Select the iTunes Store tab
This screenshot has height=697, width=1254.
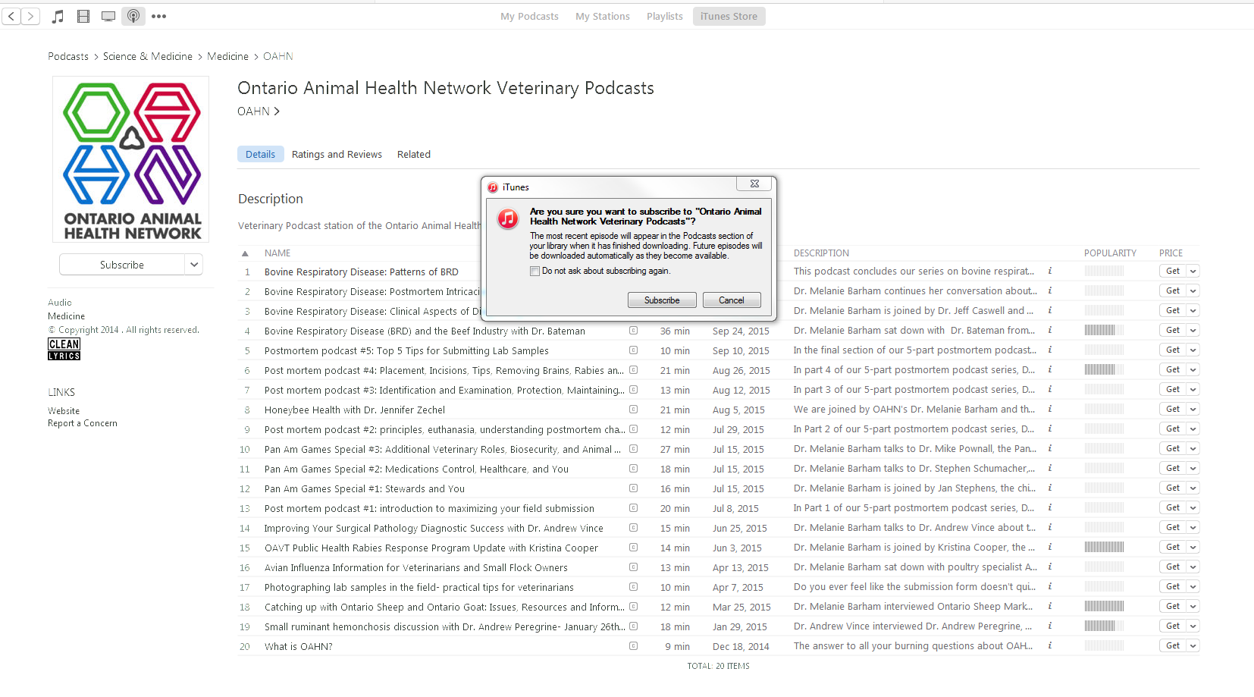(x=729, y=16)
